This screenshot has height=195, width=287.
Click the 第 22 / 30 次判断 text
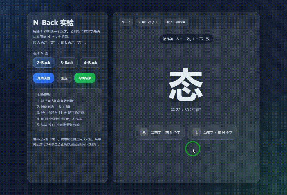(186, 110)
